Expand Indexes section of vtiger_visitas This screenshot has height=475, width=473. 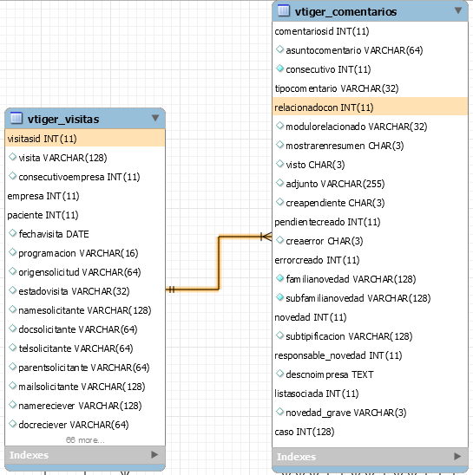coord(154,454)
